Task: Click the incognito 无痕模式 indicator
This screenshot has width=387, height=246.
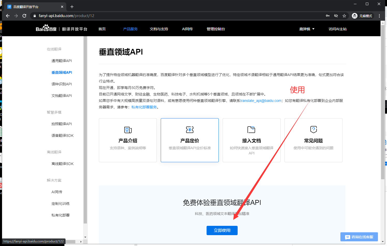Action: pos(362,16)
